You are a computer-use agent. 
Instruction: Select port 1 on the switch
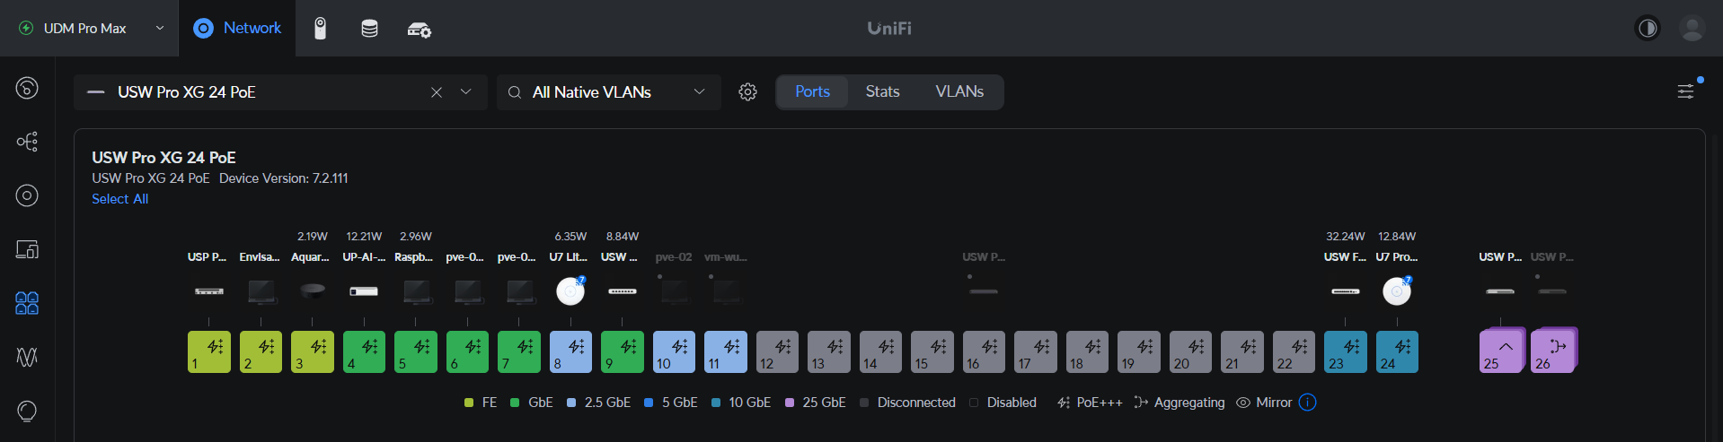(x=209, y=351)
